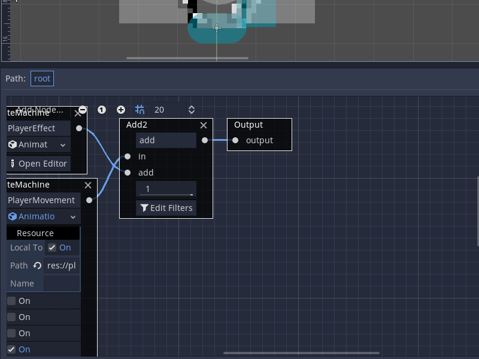Viewport: 479px width, 359px height.
Task: Click the root breadcrumb in Path bar
Action: point(42,78)
